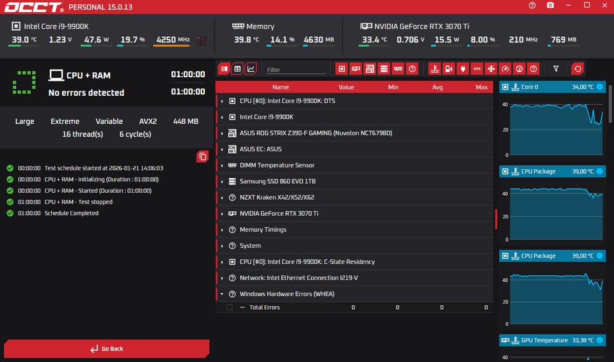Click the fan sensors filter icon
614x362 pixels.
491,68
